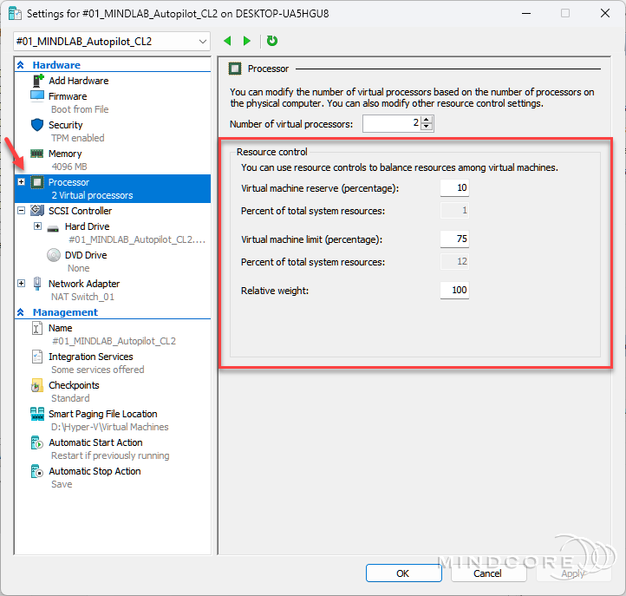Click the Security shield icon

point(37,125)
